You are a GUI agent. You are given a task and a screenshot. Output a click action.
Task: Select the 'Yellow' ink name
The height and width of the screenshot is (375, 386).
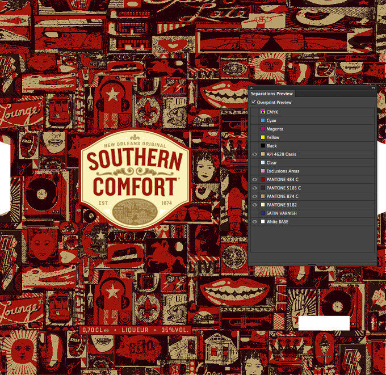[x=273, y=137]
